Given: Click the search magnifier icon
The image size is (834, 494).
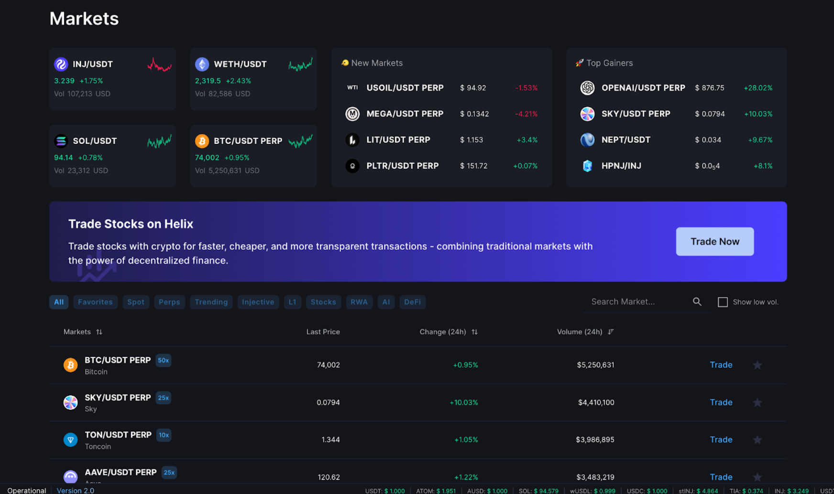Looking at the screenshot, I should (697, 302).
